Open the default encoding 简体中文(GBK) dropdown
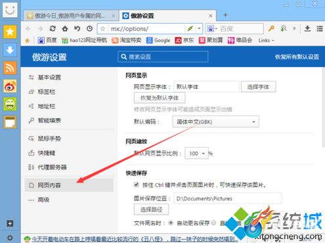 (x=216, y=121)
